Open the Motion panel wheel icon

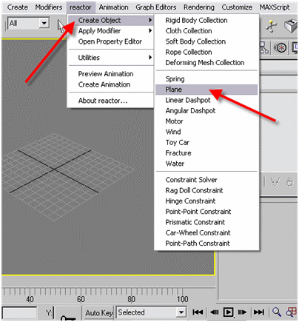[280, 47]
